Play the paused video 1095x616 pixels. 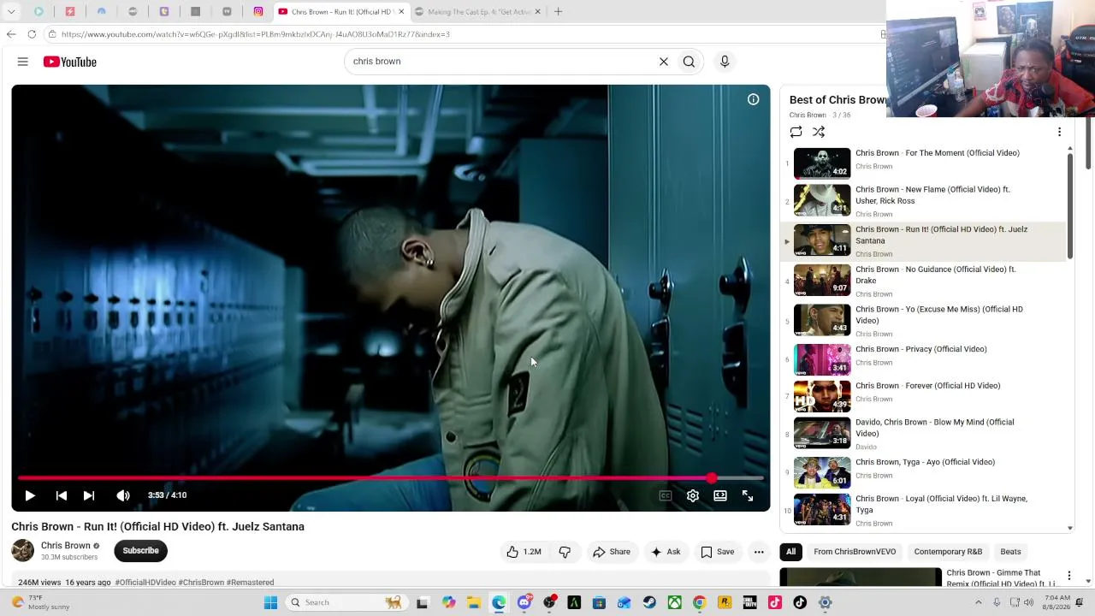(30, 495)
